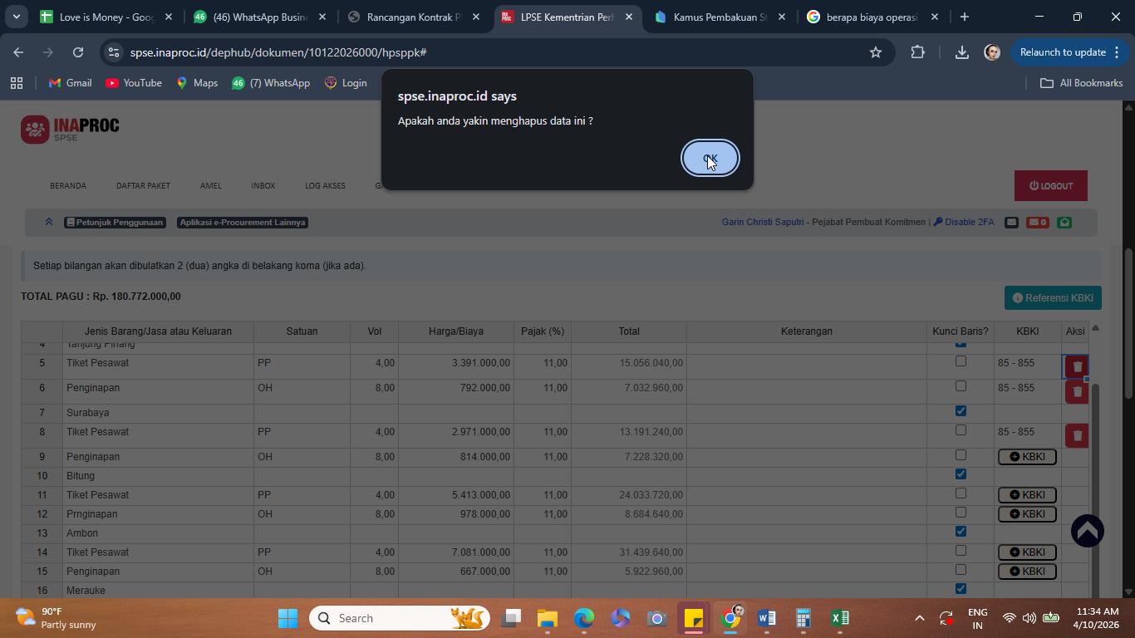Open DAFTAR PAKET menu
Viewport: 1135px width, 638px height.
click(143, 185)
